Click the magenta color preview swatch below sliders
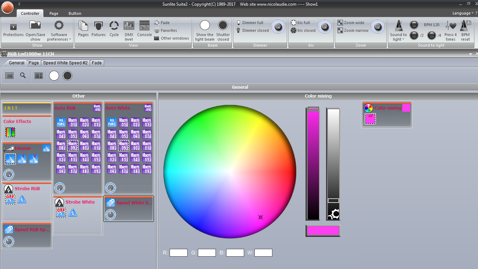Image resolution: width=478 pixels, height=269 pixels. [x=323, y=230]
